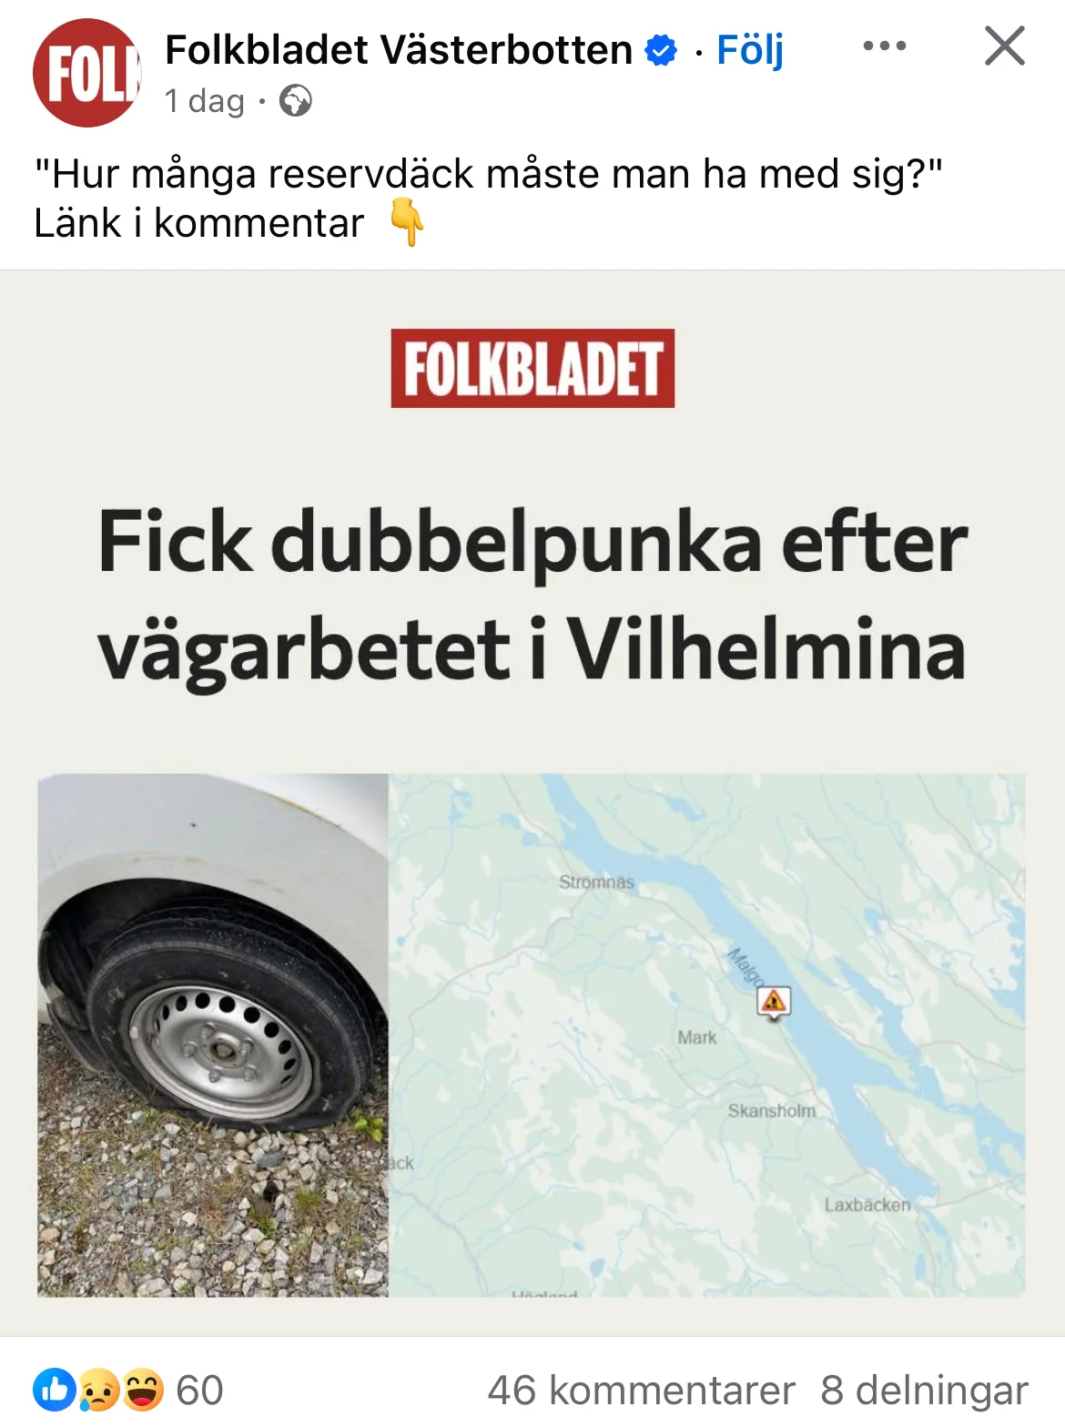Open the three-dots post options menu
The width and height of the screenshot is (1065, 1427).
pyautogui.click(x=885, y=46)
